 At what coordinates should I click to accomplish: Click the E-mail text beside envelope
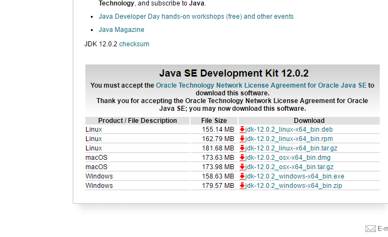(x=383, y=229)
